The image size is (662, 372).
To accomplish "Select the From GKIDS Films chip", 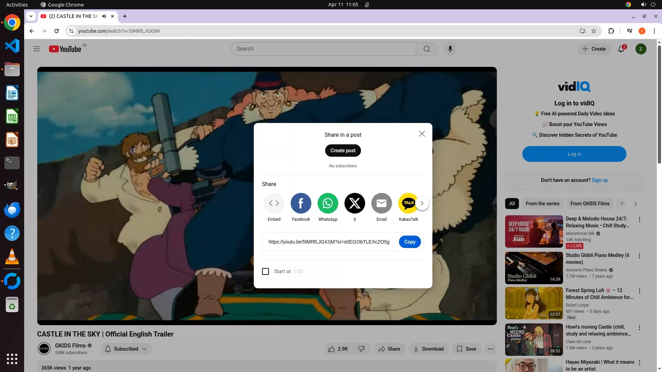I will [x=590, y=204].
